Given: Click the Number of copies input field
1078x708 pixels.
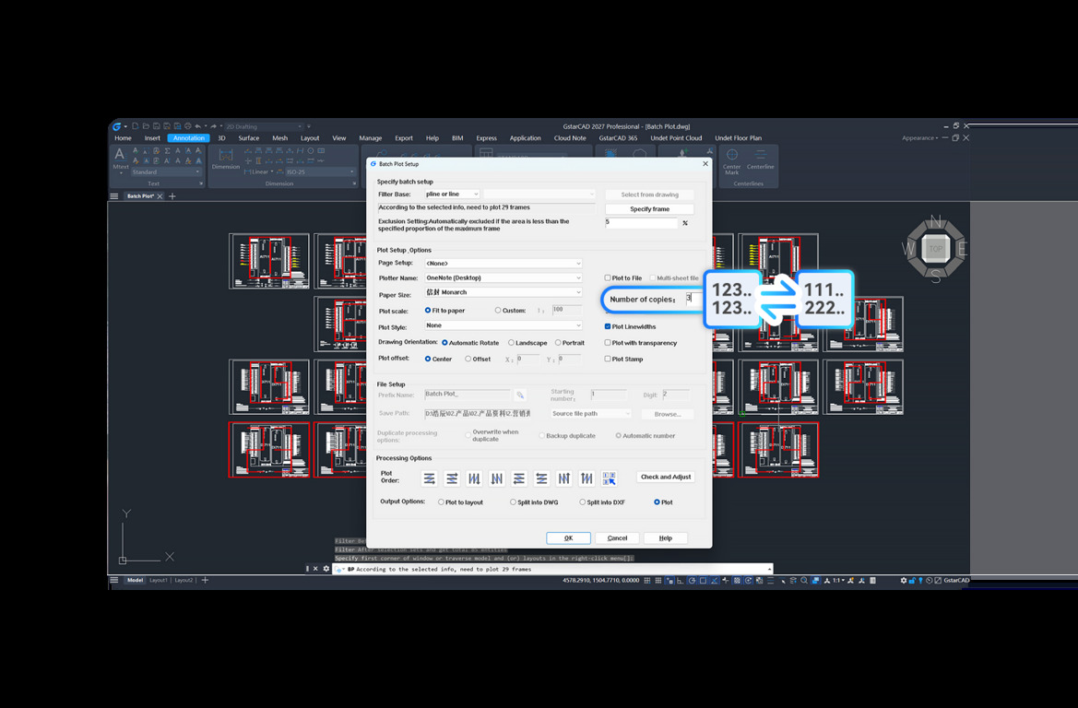Looking at the screenshot, I should 693,299.
